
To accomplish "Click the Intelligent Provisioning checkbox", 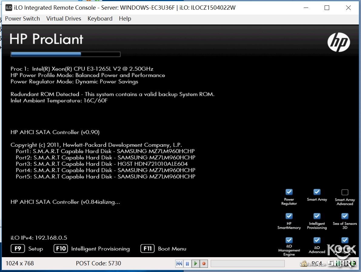I will point(317,216).
